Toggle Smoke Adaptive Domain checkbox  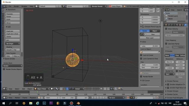pyautogui.click(x=168, y=85)
